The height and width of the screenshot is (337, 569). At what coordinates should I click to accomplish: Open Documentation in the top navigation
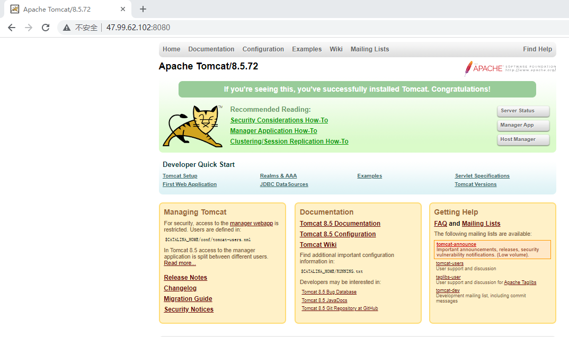[211, 49]
